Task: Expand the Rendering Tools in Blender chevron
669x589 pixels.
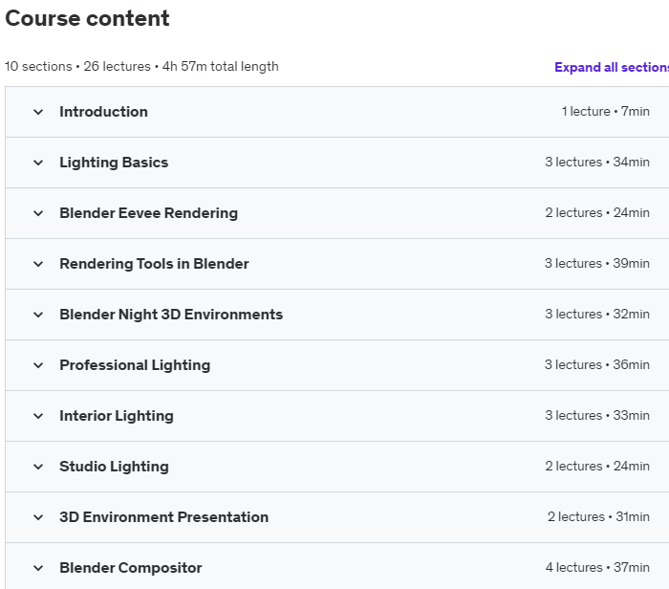Action: pyautogui.click(x=38, y=264)
